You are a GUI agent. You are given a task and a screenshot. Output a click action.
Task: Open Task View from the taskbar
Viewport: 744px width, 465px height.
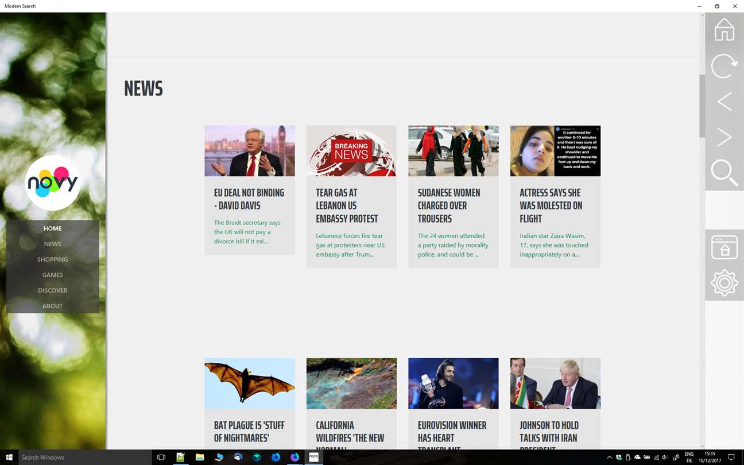pyautogui.click(x=161, y=458)
